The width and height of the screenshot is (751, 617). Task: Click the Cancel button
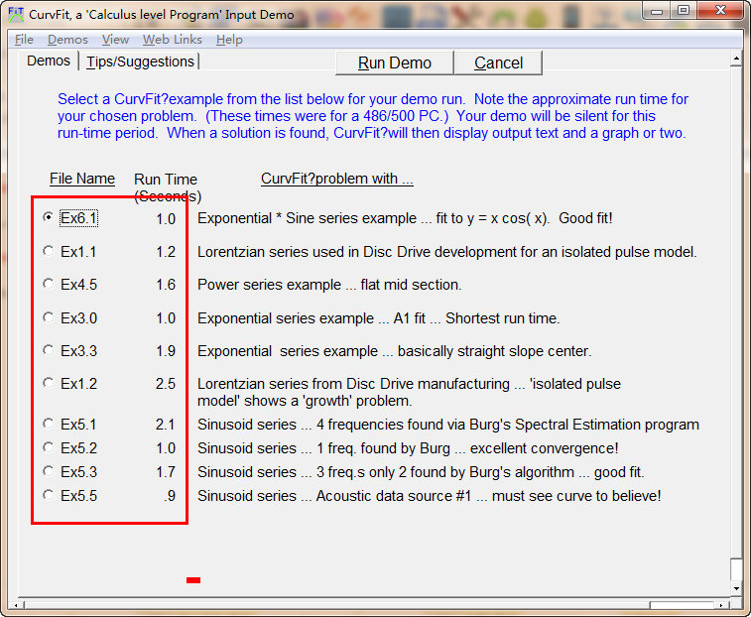coord(498,62)
